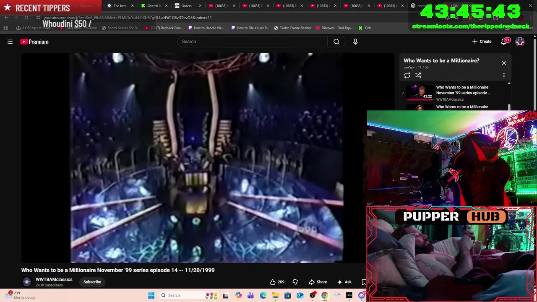Open Discord on the taskbar
This screenshot has width=537, height=302.
point(362,296)
